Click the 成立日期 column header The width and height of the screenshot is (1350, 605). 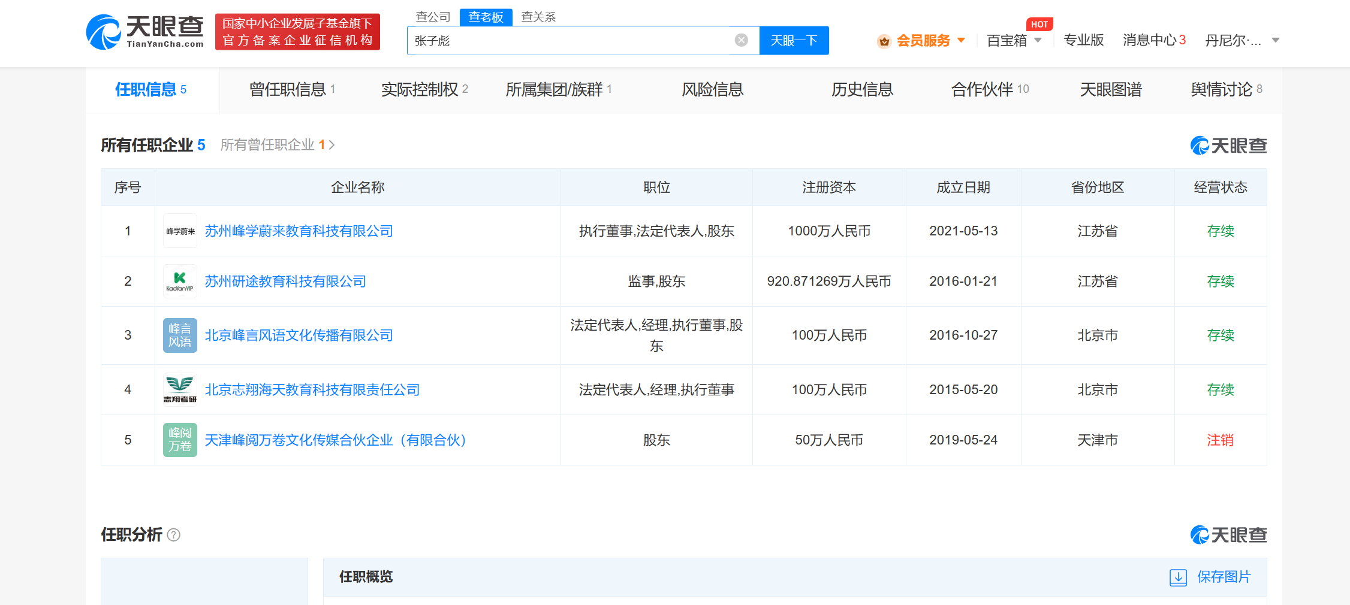click(963, 187)
